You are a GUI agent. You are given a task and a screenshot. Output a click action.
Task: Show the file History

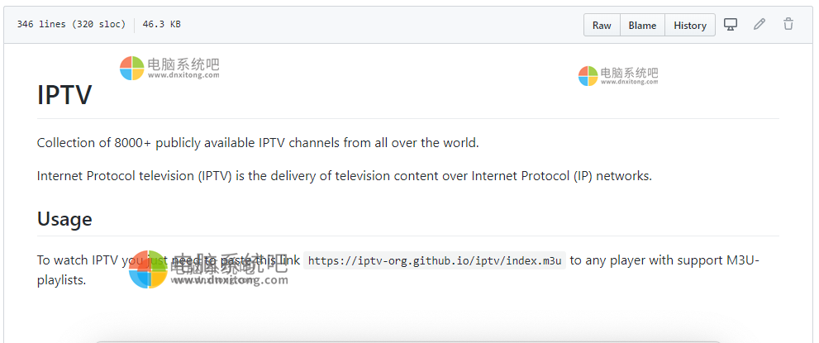point(690,25)
